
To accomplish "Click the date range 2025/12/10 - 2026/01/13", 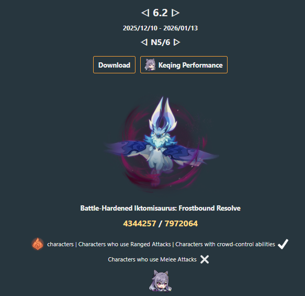I will coord(160,28).
